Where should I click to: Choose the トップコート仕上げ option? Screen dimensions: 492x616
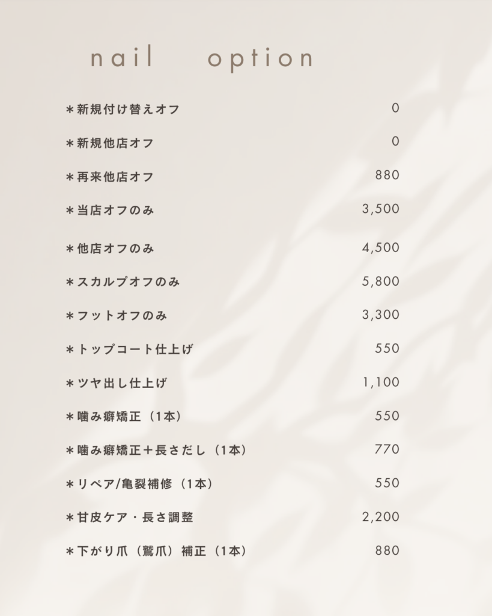[x=130, y=350]
